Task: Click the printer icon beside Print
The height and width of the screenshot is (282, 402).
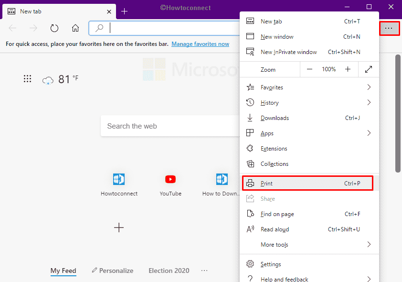Action: [x=250, y=183]
